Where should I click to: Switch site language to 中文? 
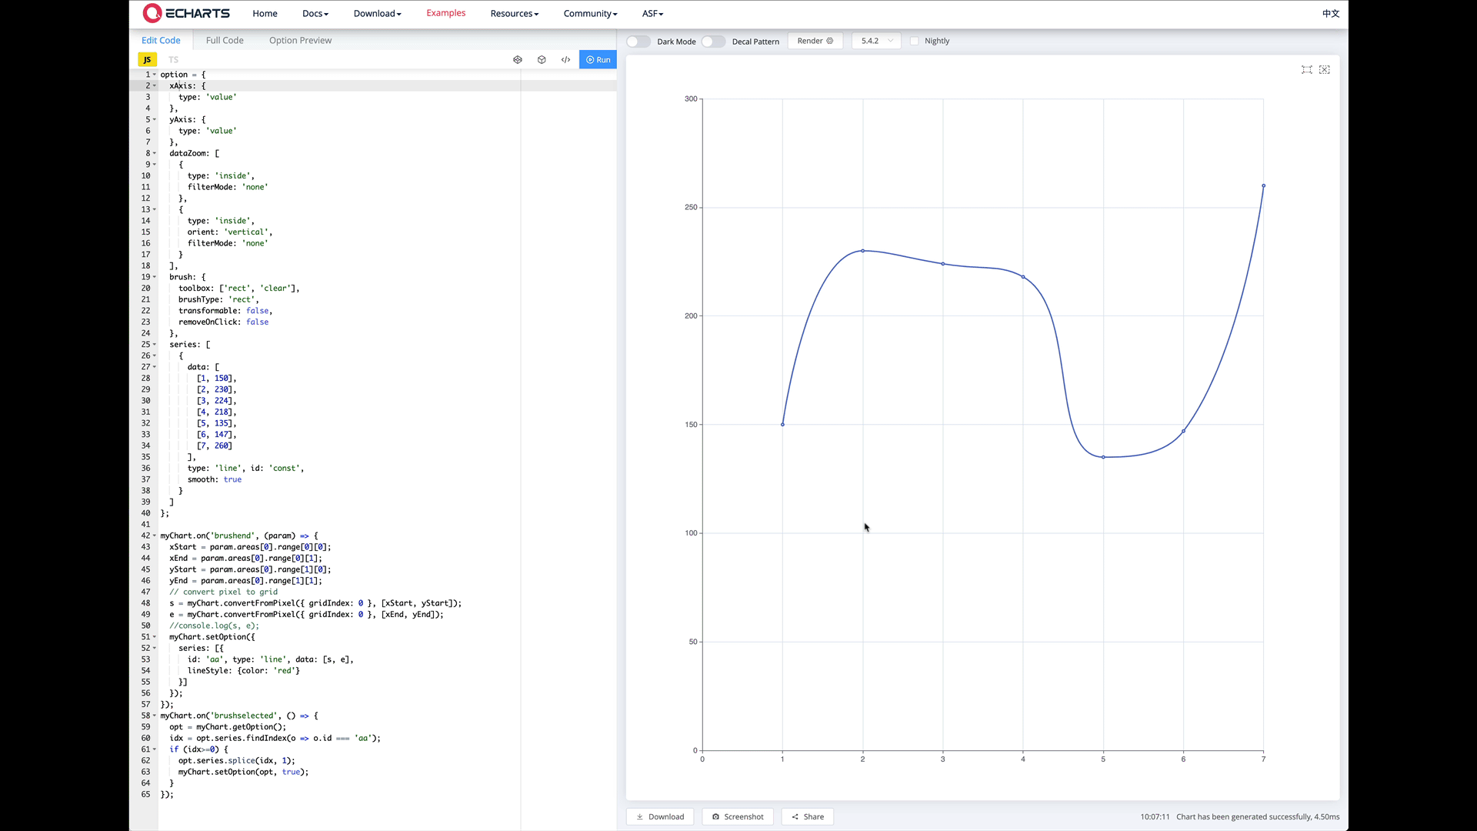1329,13
